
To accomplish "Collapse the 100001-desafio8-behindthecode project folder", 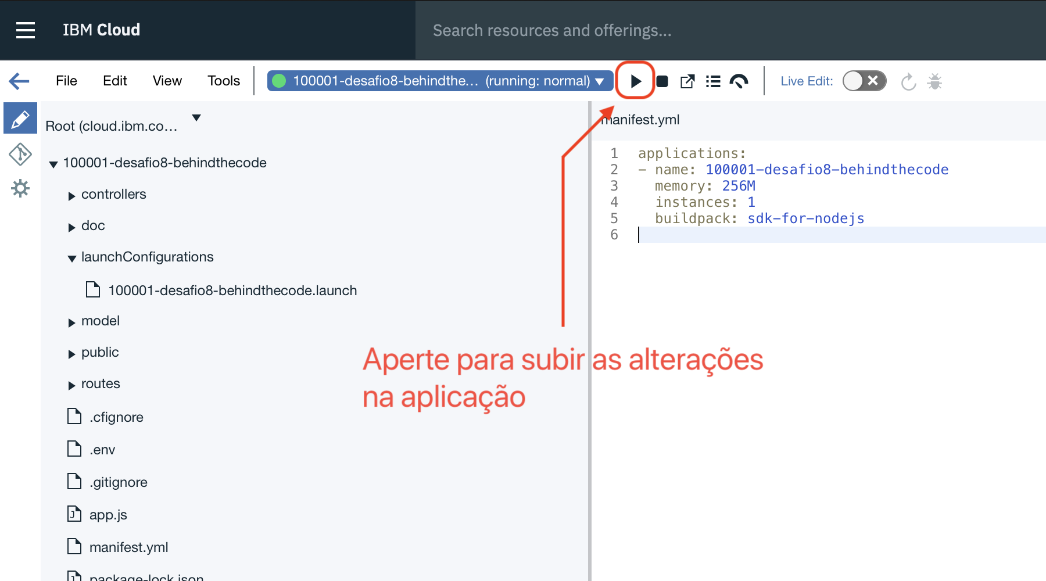I will coord(53,164).
